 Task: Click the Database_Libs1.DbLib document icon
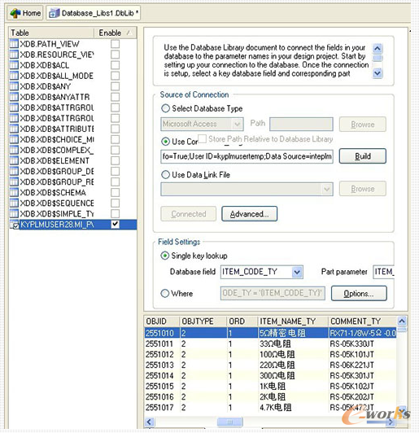(55, 13)
